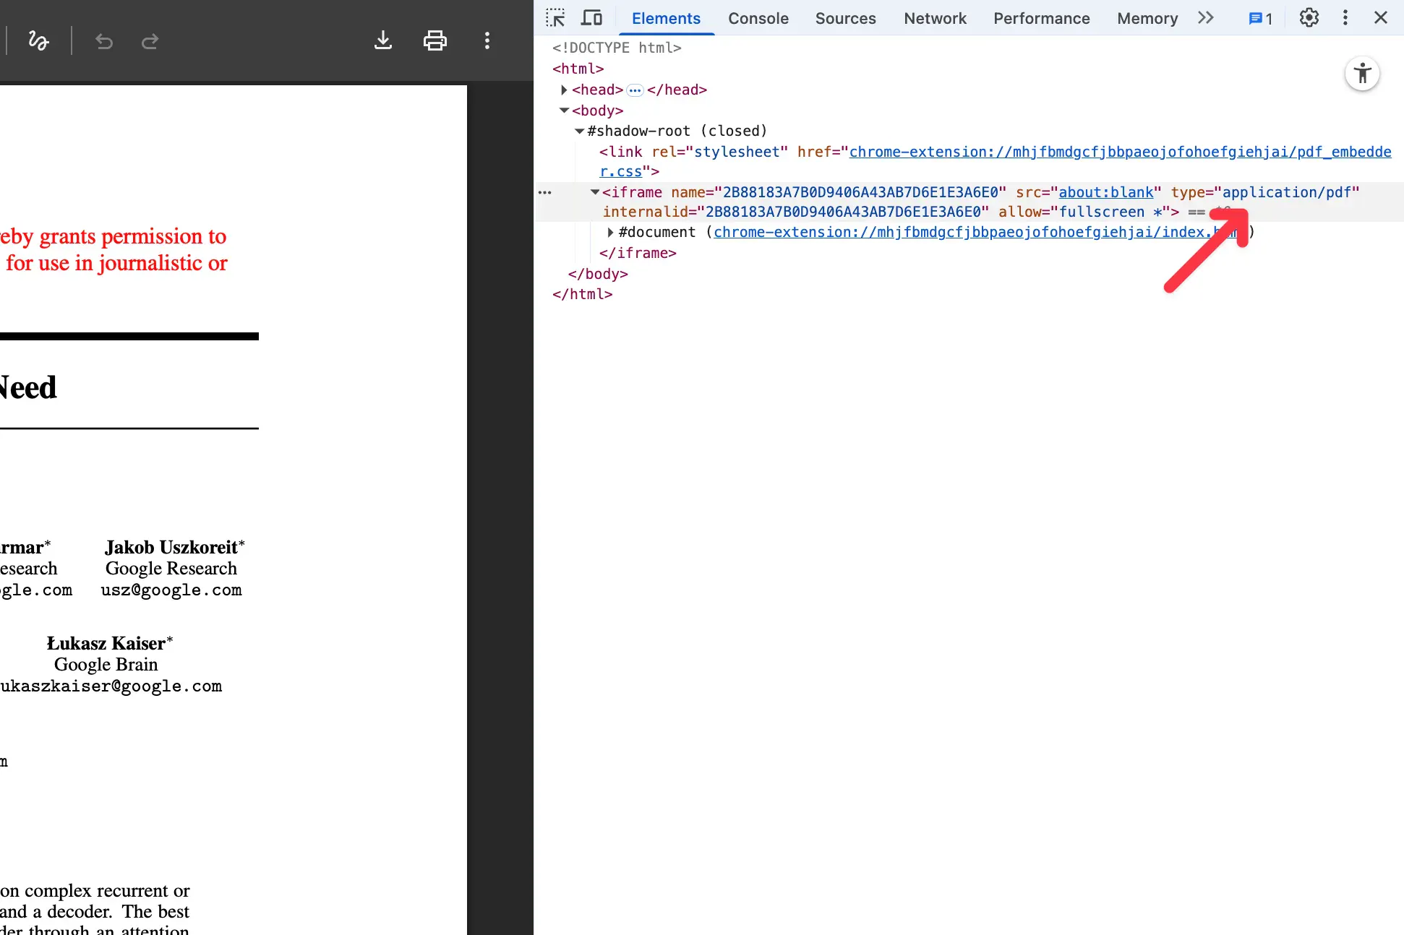Select the PDF draw annotation tool

38,40
